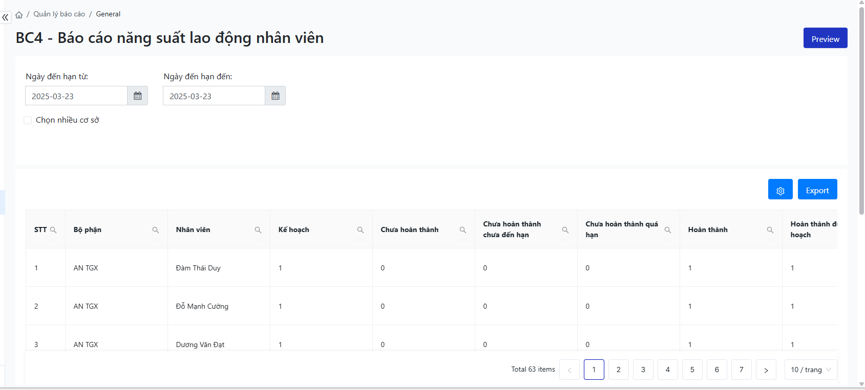Go to page 2
The image size is (865, 390).
click(x=618, y=370)
